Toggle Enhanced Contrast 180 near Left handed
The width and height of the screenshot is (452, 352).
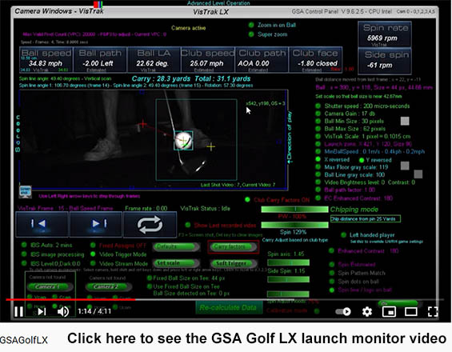331,251
